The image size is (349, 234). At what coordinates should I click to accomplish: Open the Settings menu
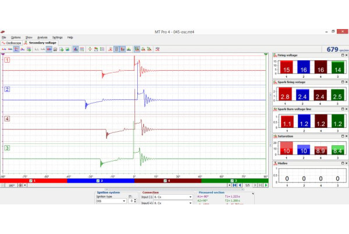click(57, 37)
